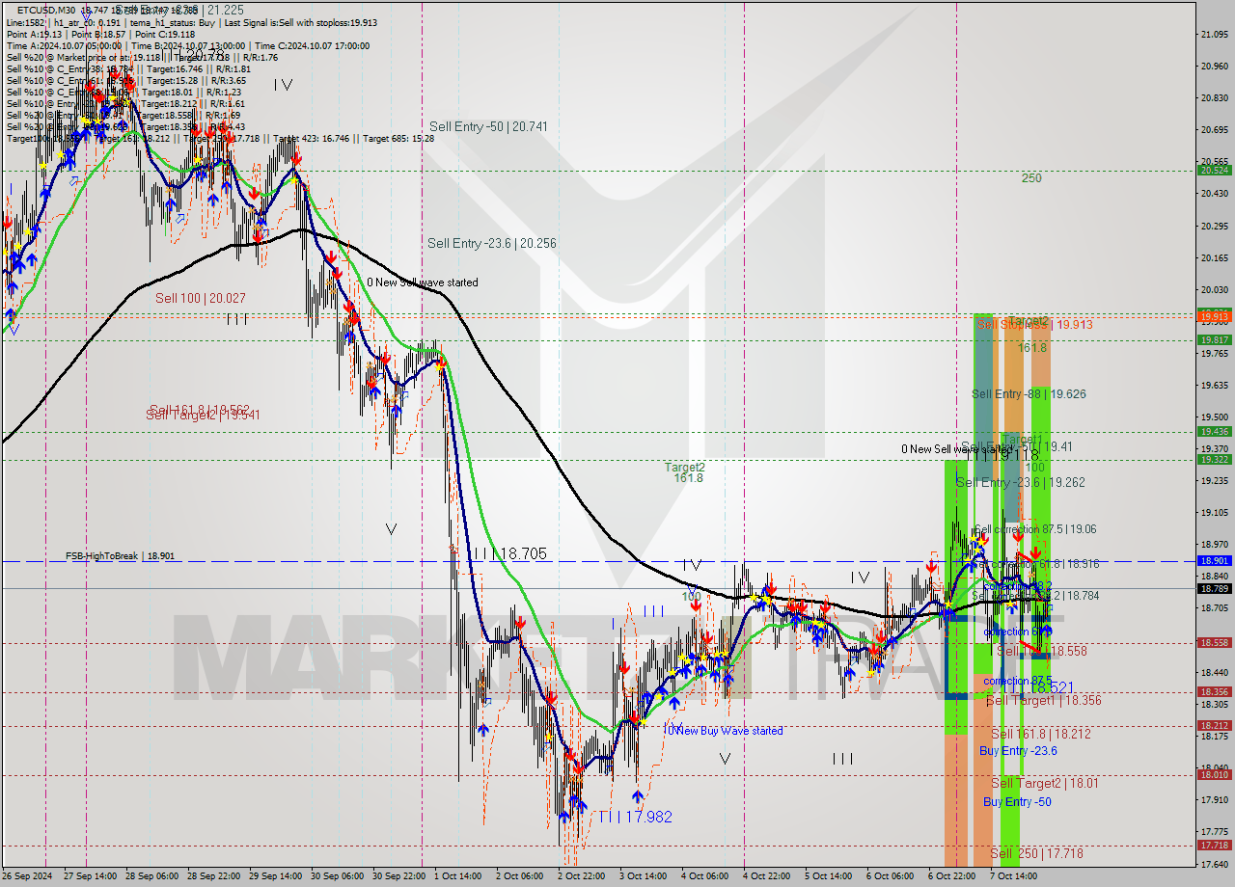Select the 'I I | 17.982' wave label
The image size is (1235, 887).
pyautogui.click(x=634, y=817)
